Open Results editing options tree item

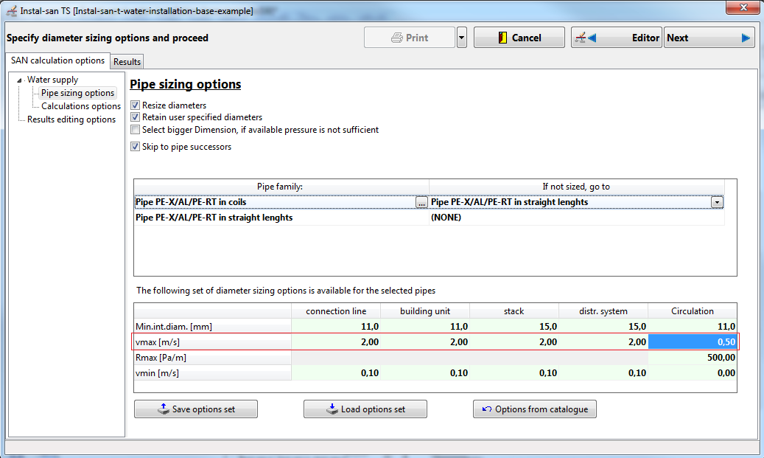[71, 119]
